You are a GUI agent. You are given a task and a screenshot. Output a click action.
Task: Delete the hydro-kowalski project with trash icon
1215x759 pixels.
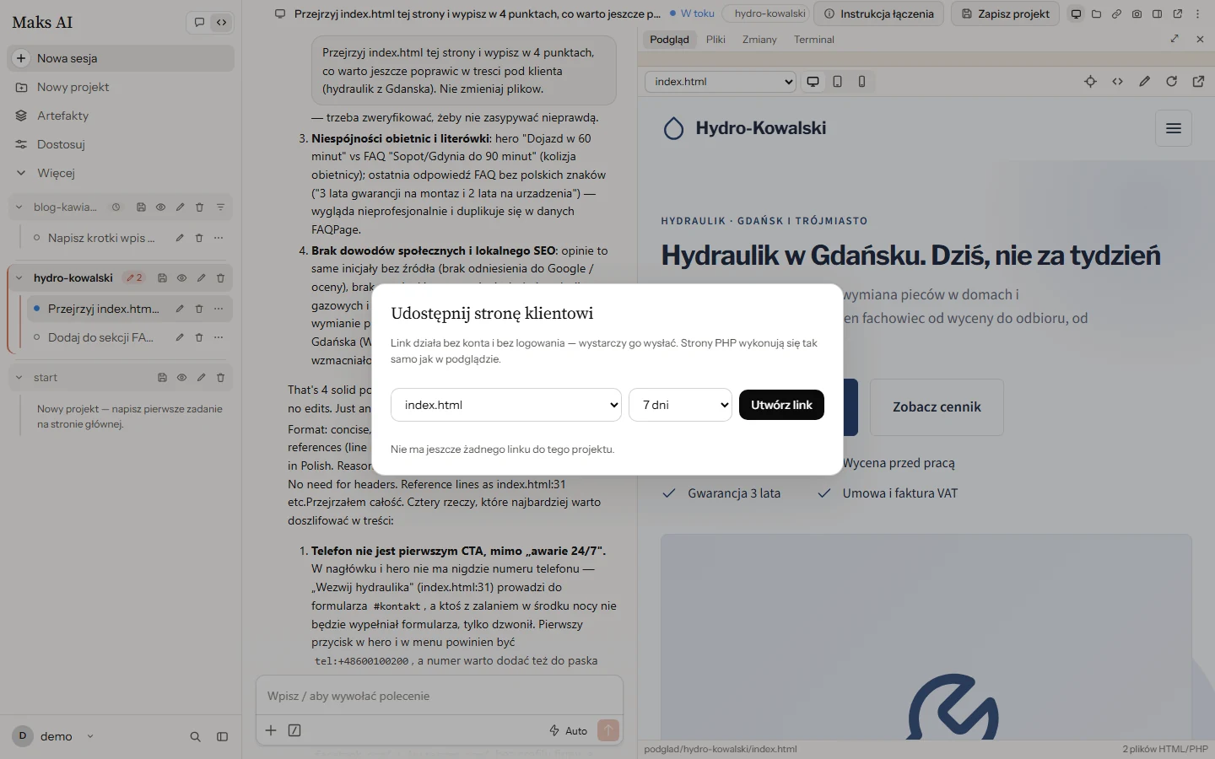220,278
